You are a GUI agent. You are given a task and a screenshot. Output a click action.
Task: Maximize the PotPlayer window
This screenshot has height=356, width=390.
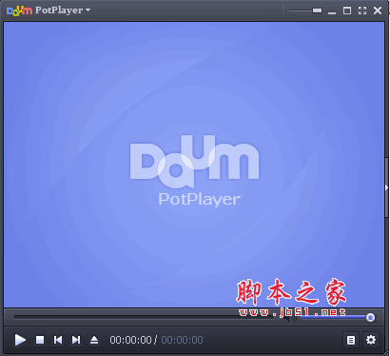[x=347, y=10]
